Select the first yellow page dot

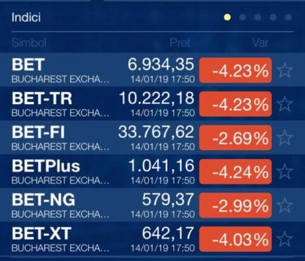tap(227, 17)
